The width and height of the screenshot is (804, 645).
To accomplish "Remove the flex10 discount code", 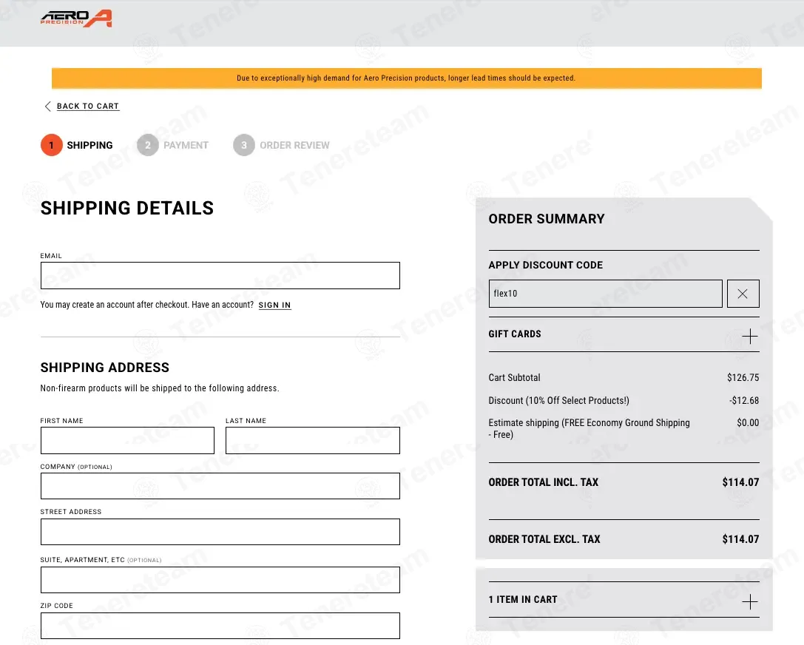I will tap(743, 294).
